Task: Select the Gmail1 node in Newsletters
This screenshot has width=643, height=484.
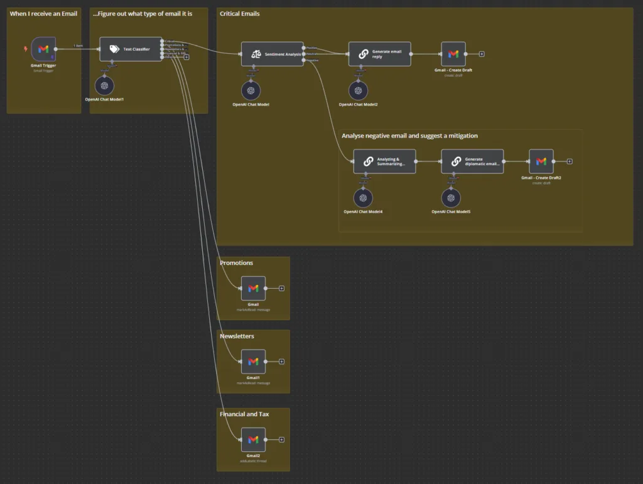Action: coord(254,362)
